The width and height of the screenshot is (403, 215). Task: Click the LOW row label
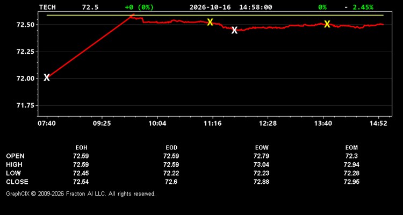pos(13,173)
